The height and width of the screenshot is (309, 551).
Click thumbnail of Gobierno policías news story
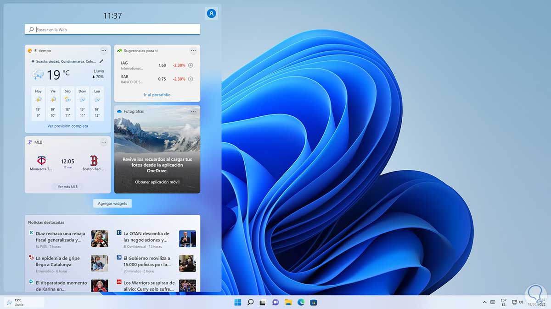pyautogui.click(x=187, y=263)
